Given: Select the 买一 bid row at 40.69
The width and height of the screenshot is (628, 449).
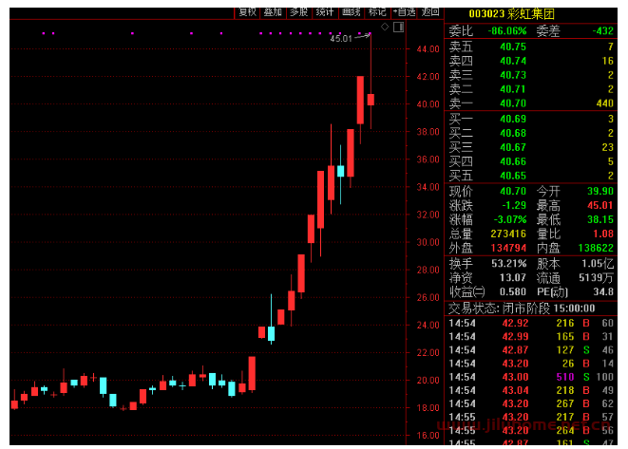Looking at the screenshot, I should [x=530, y=119].
